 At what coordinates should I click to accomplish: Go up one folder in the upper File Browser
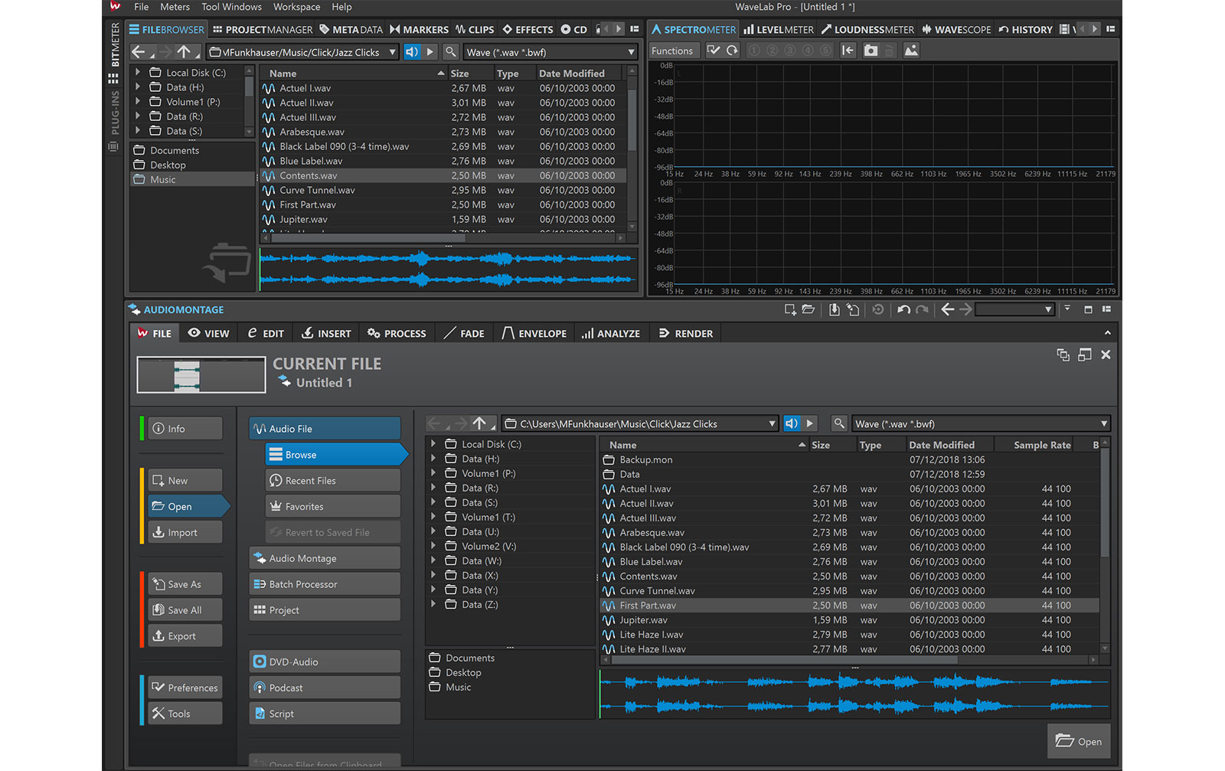(184, 52)
